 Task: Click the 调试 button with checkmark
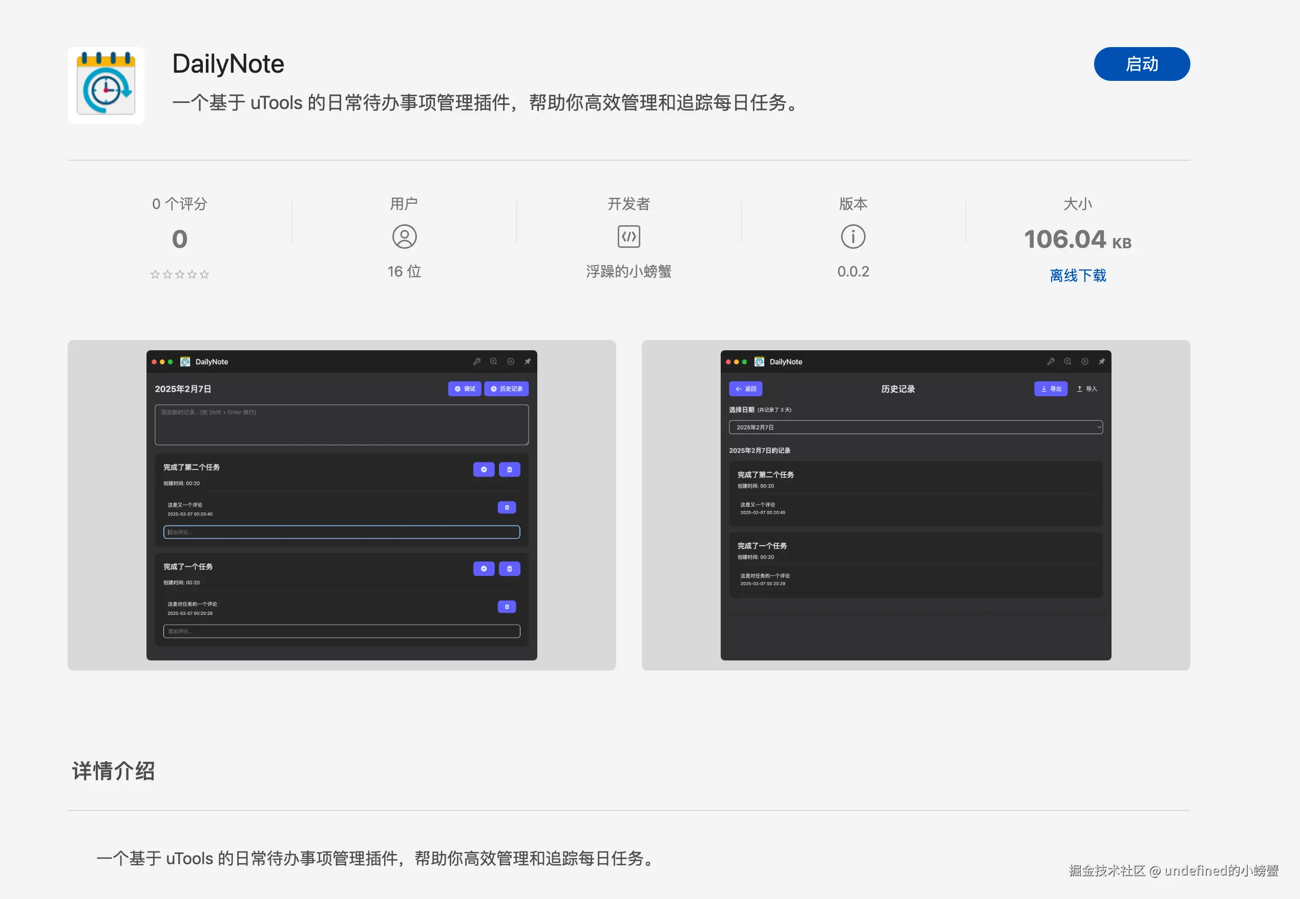tap(465, 389)
